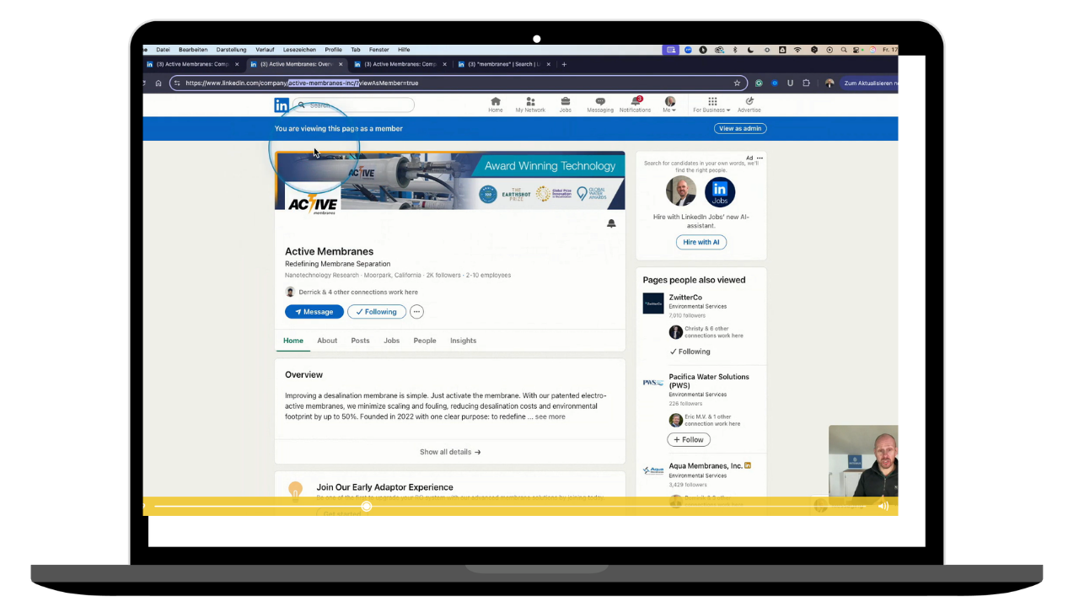1079x607 pixels.
Task: Follow Pacifica Water Solutions
Action: tap(689, 439)
